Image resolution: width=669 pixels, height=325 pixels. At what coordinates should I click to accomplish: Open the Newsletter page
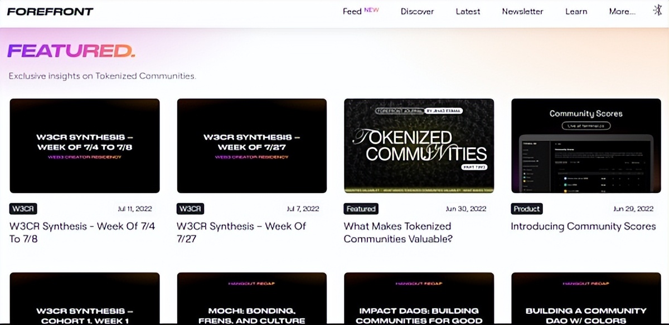pyautogui.click(x=522, y=12)
